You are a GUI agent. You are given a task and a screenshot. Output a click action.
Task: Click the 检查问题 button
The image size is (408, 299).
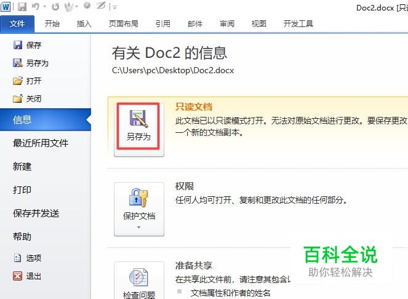(139, 281)
